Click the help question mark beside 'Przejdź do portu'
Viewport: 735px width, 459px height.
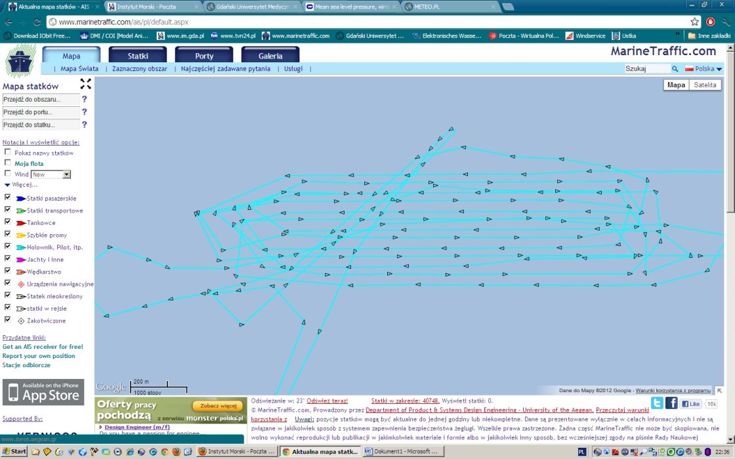84,112
